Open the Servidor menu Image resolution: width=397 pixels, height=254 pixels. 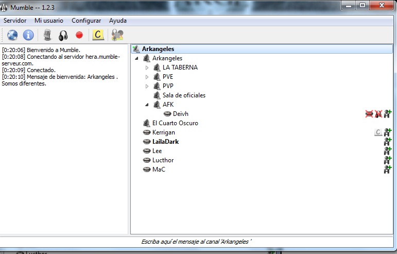coord(15,21)
